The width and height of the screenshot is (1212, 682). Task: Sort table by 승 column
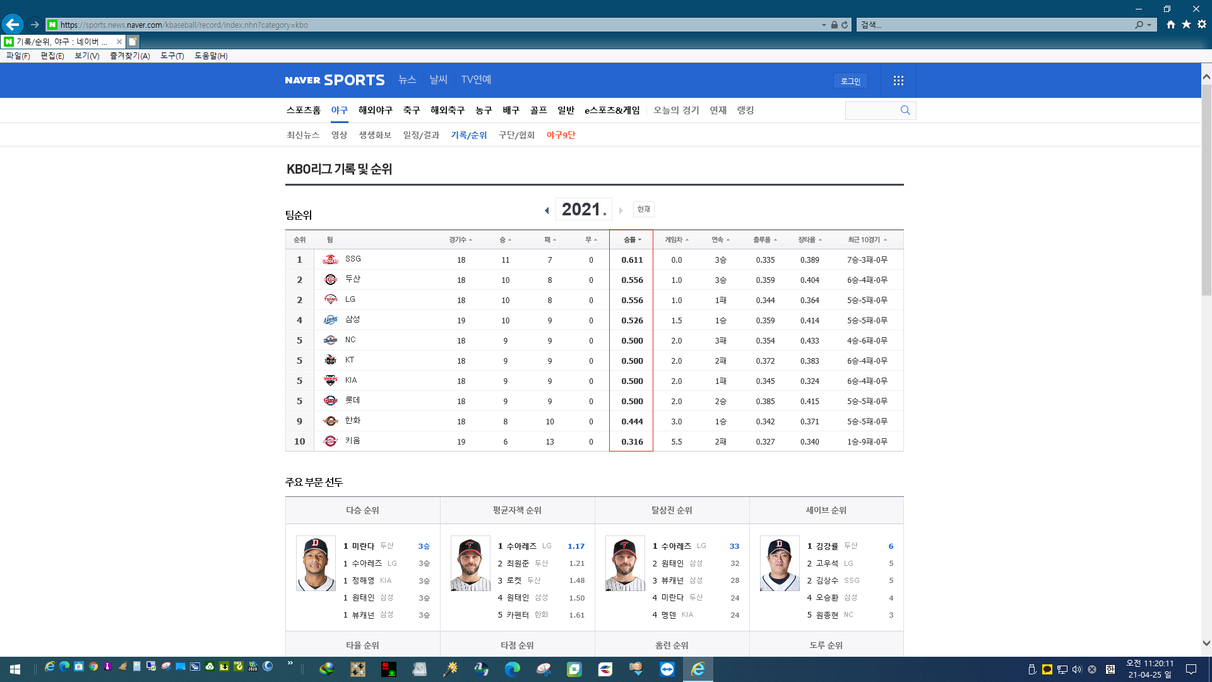pos(505,240)
